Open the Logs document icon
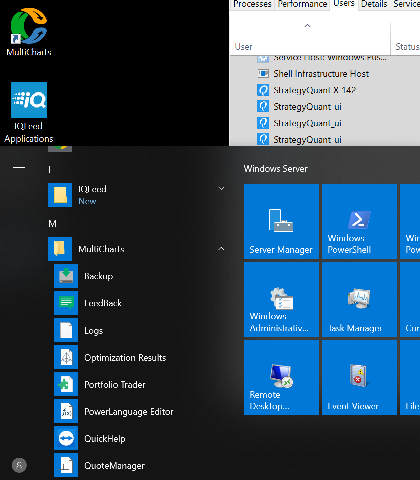The width and height of the screenshot is (420, 480). click(x=66, y=330)
